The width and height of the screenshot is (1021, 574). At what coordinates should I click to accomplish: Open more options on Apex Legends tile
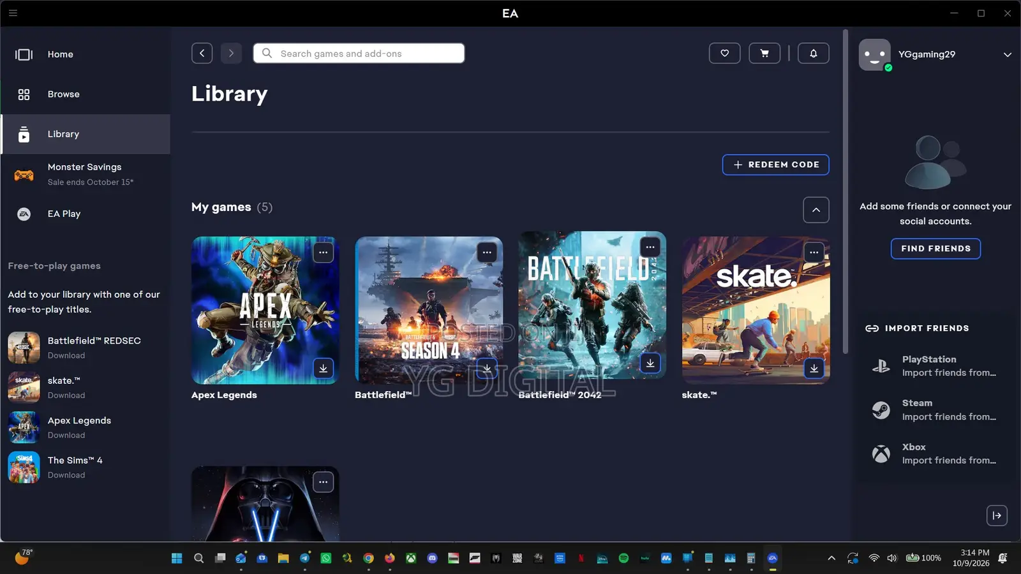click(324, 253)
